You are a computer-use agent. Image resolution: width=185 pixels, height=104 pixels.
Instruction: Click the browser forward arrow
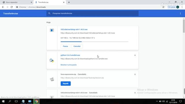7,7
